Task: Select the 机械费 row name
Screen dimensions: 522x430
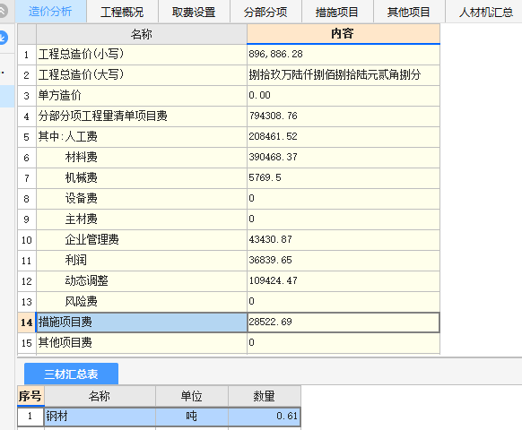Action: coord(142,178)
